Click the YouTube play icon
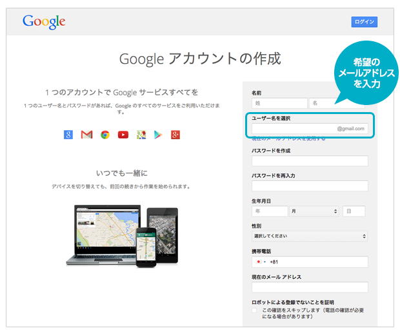Screen dimensions: 400x335 [123, 135]
